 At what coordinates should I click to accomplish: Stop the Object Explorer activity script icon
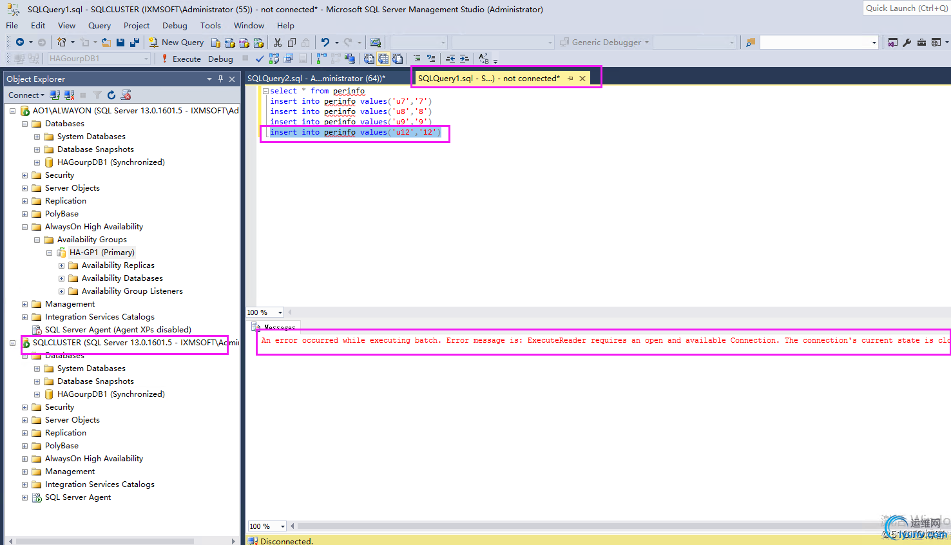pos(126,95)
